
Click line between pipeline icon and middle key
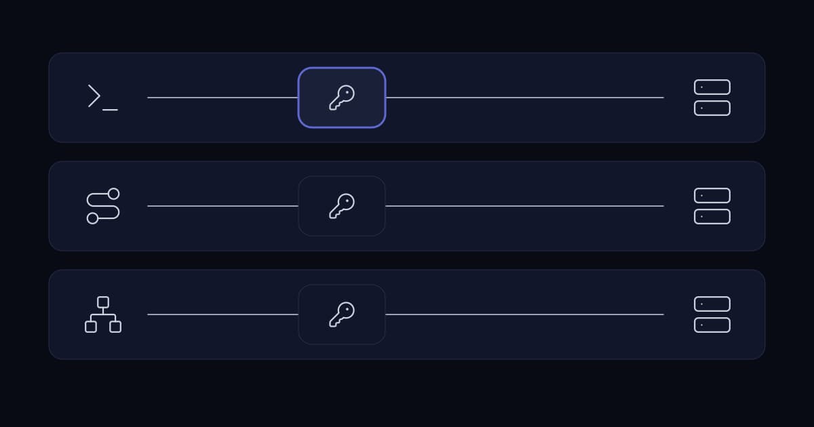222,206
